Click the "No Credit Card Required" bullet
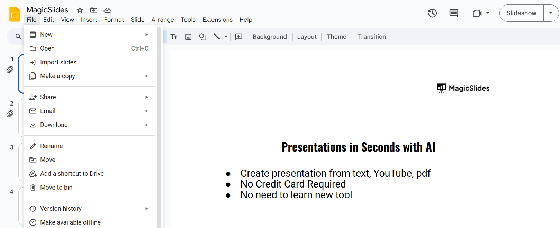 (293, 184)
